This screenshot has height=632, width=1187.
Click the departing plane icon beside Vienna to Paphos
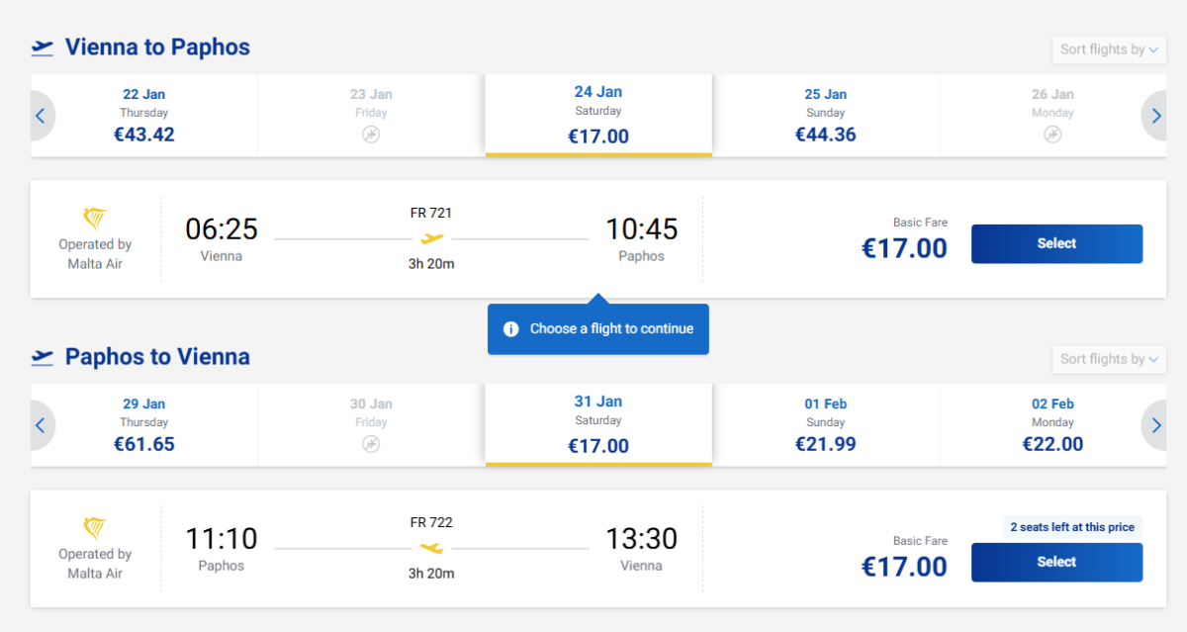(43, 46)
